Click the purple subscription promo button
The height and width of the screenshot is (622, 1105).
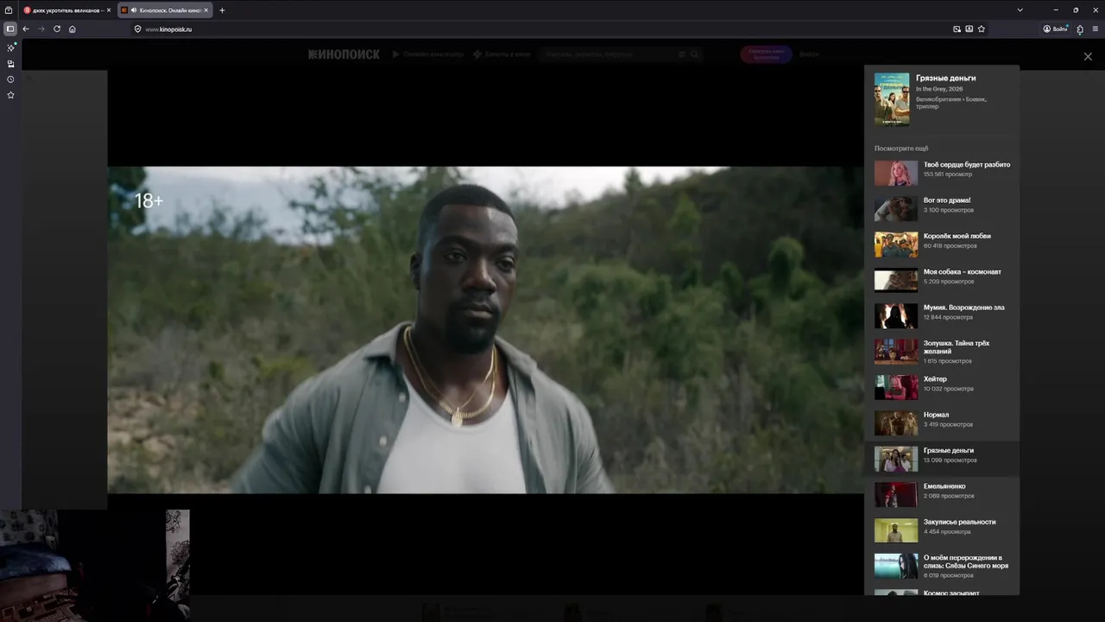(x=766, y=54)
